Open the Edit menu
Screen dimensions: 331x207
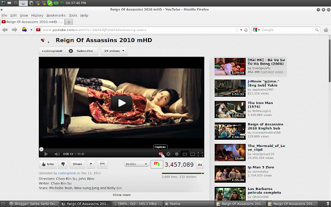[13, 16]
